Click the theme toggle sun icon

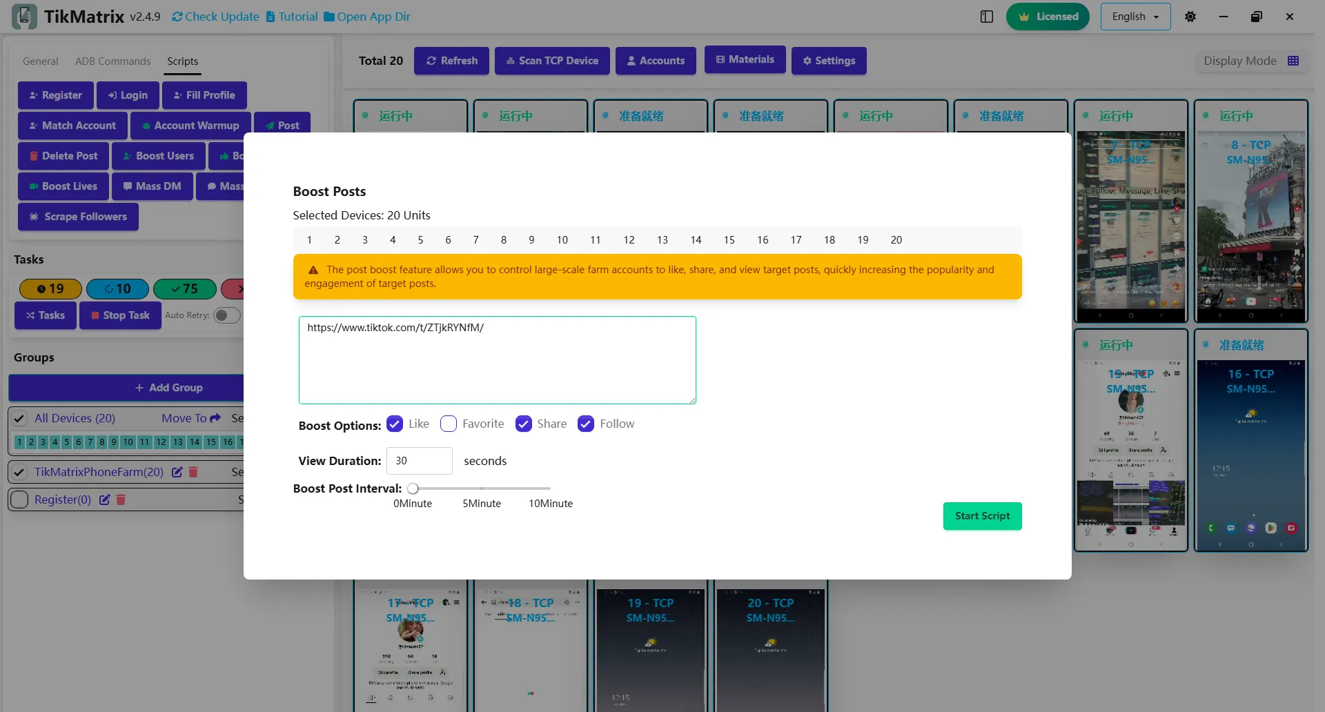click(1190, 17)
